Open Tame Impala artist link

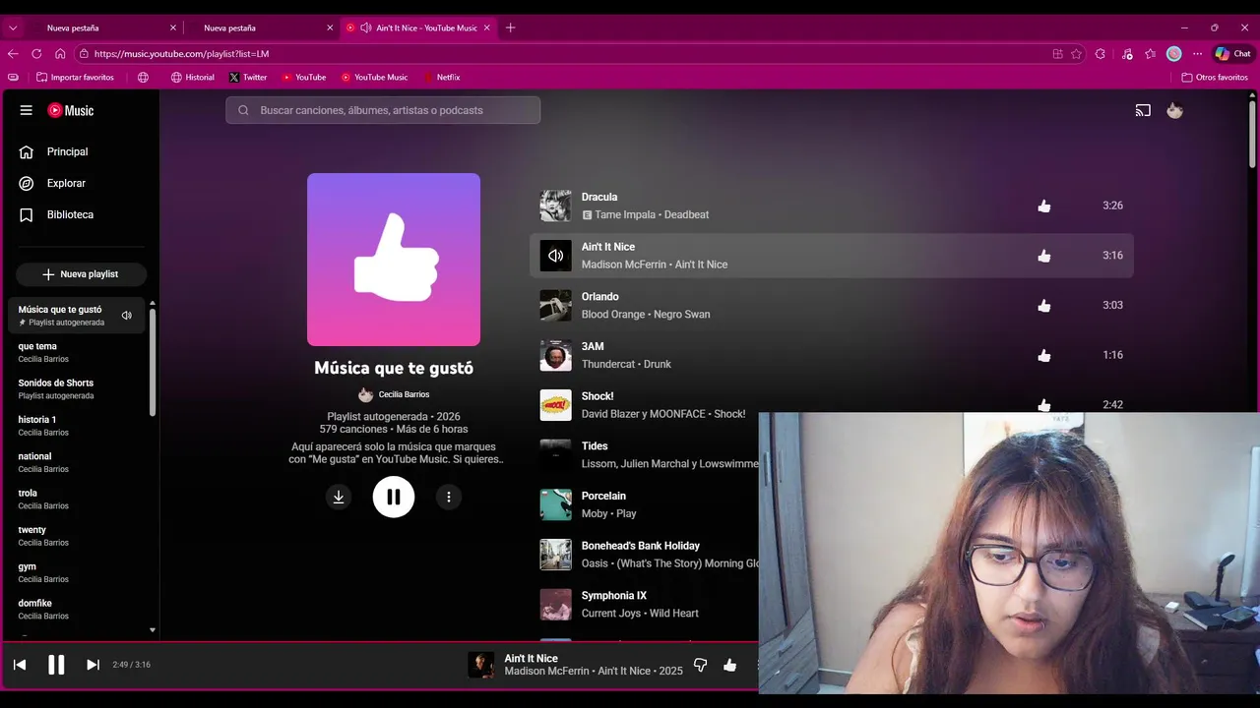pos(625,214)
